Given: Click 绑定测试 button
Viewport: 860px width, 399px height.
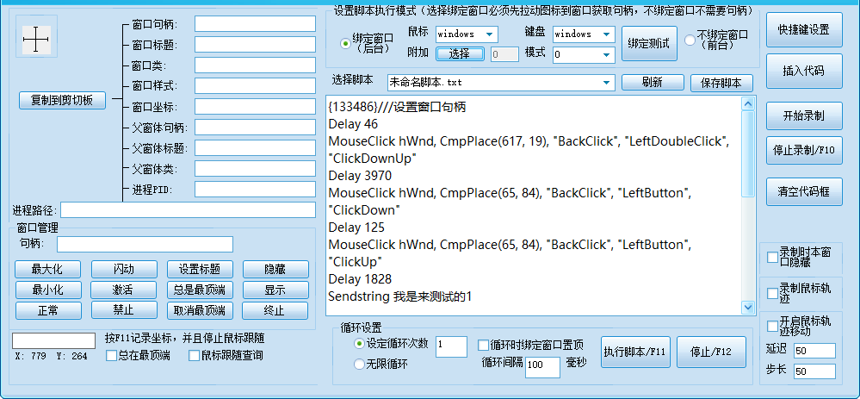Looking at the screenshot, I should coord(649,43).
